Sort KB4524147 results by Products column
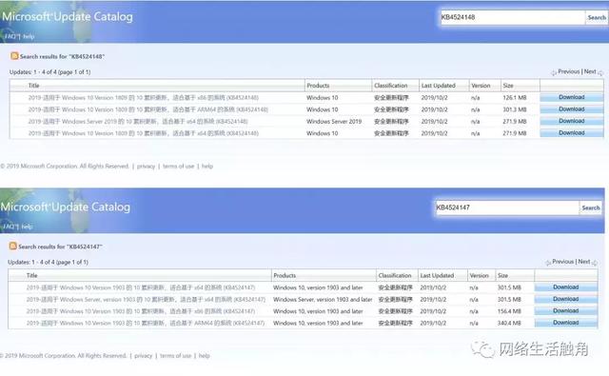 tap(285, 275)
